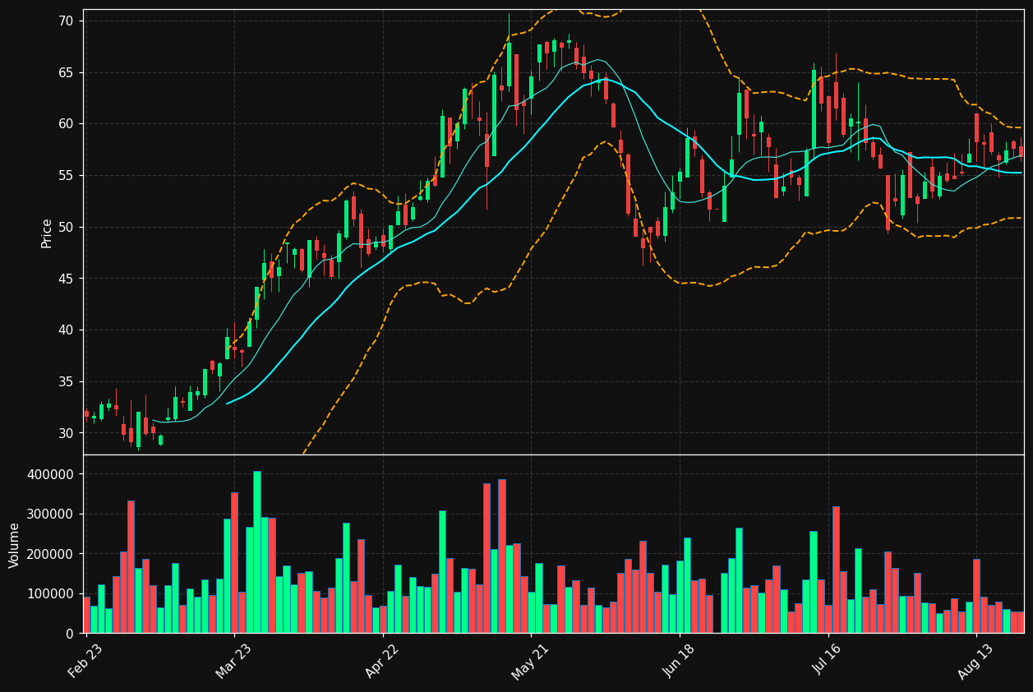
Task: Click the 70 price tick label
Action: coord(66,20)
